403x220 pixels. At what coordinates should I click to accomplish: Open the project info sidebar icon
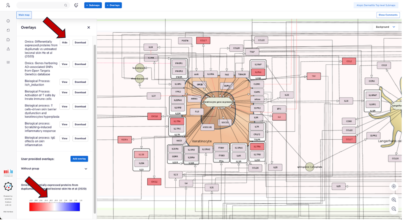point(8,21)
